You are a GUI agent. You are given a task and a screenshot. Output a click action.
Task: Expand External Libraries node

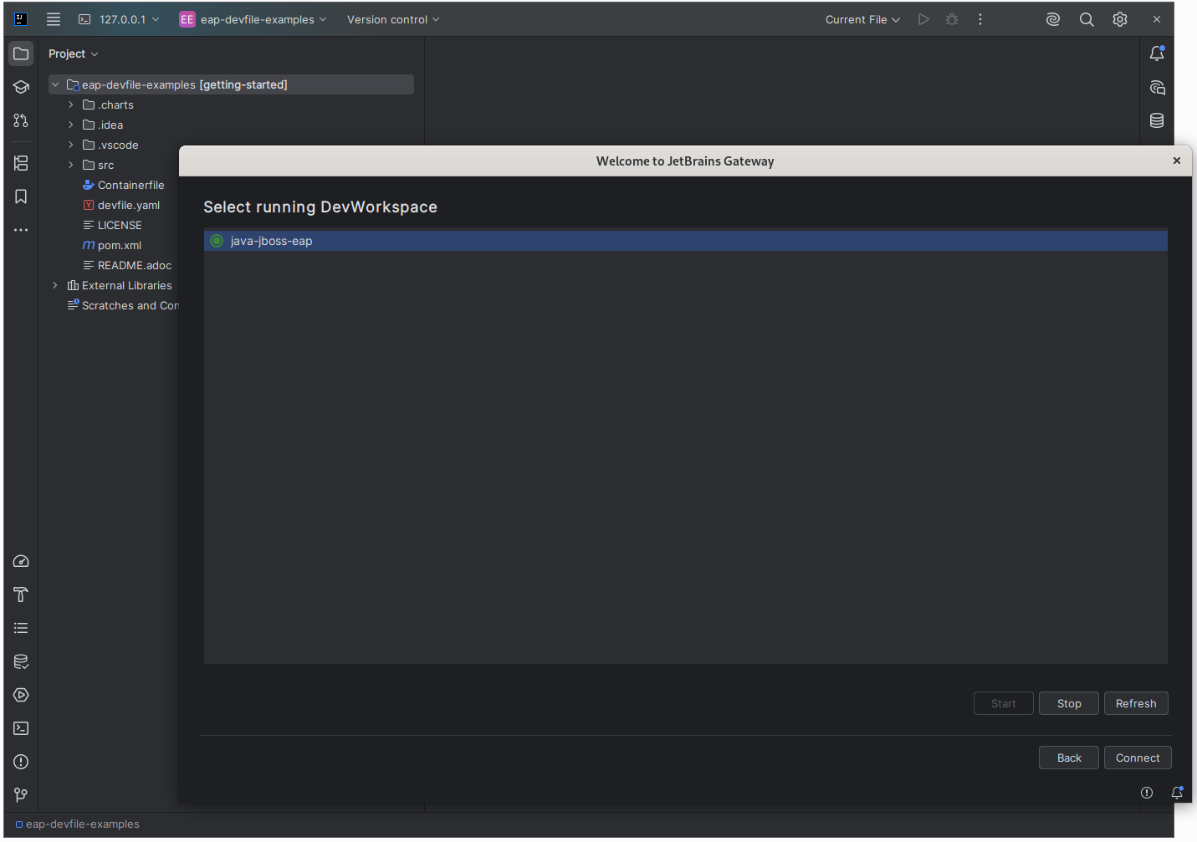click(55, 285)
